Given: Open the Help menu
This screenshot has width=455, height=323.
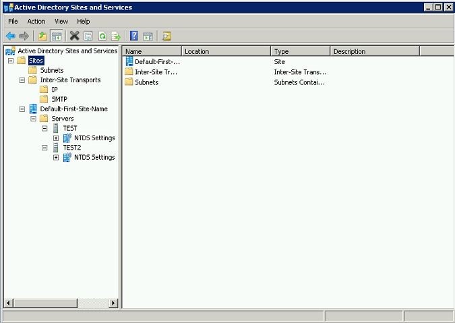Looking at the screenshot, I should point(84,21).
